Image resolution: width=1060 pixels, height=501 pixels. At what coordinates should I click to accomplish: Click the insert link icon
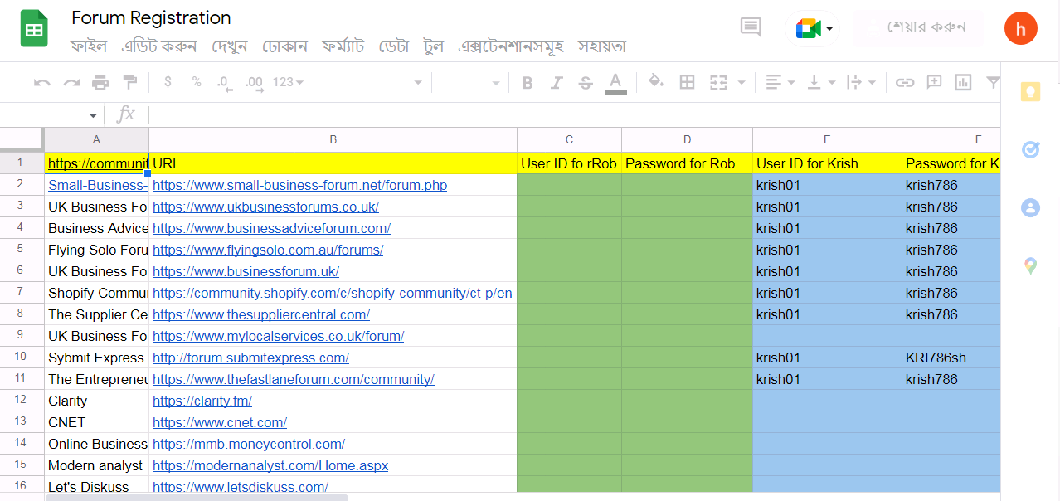click(905, 82)
